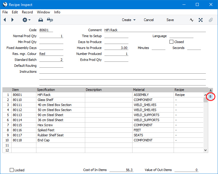Viewport: 218px width, 174px height.
Task: Click the expand window arrows icon
Action: coord(201,20)
